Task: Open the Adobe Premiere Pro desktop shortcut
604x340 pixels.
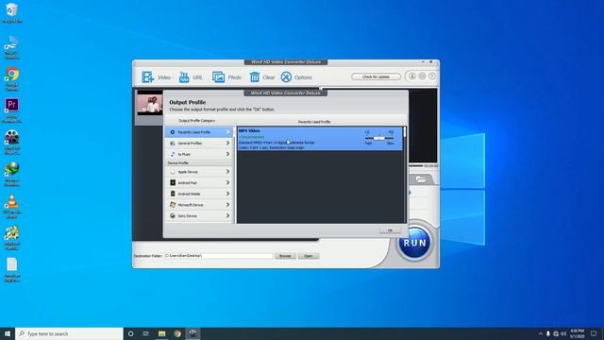Action: (12, 110)
